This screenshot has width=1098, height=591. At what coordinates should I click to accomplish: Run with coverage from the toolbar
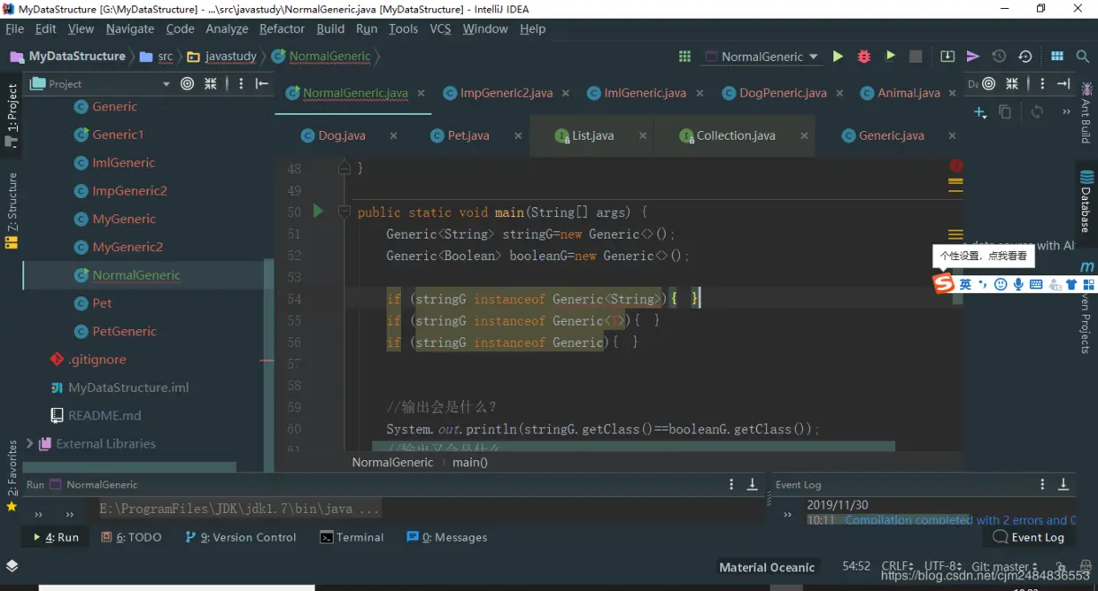click(890, 57)
